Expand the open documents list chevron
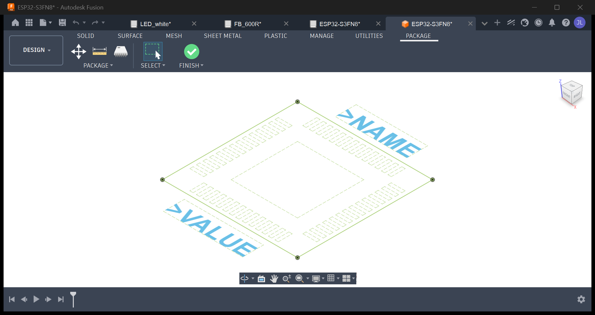 pyautogui.click(x=484, y=23)
